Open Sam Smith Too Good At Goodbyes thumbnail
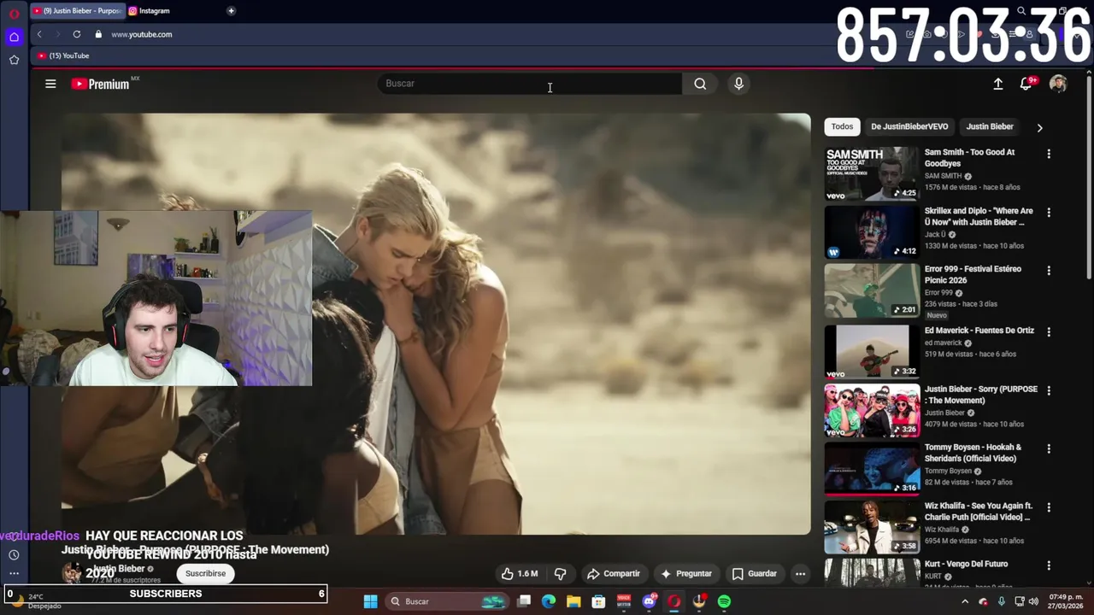The width and height of the screenshot is (1094, 615). (x=872, y=173)
